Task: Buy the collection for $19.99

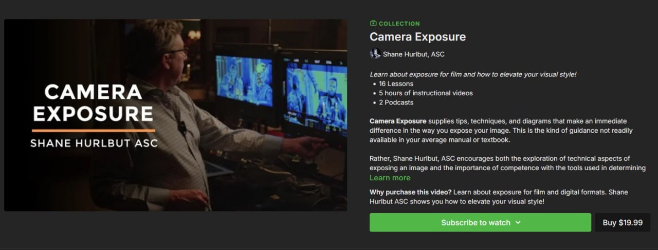Action: pyautogui.click(x=623, y=223)
